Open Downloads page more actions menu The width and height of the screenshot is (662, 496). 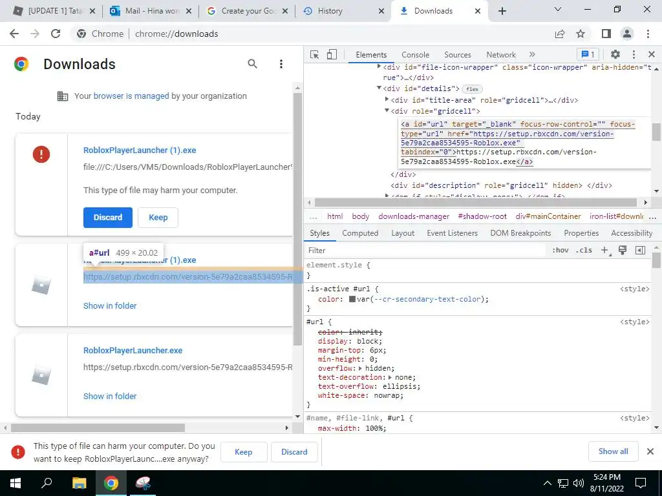pyautogui.click(x=281, y=64)
